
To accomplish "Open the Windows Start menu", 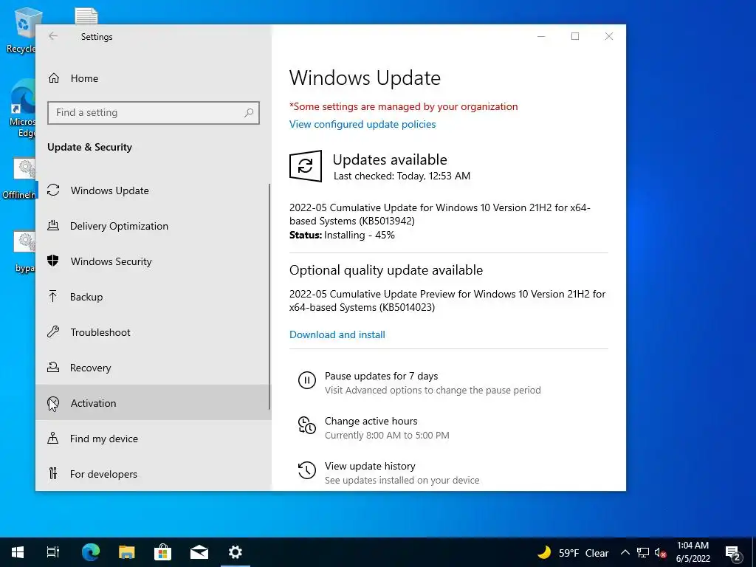I will tap(18, 552).
